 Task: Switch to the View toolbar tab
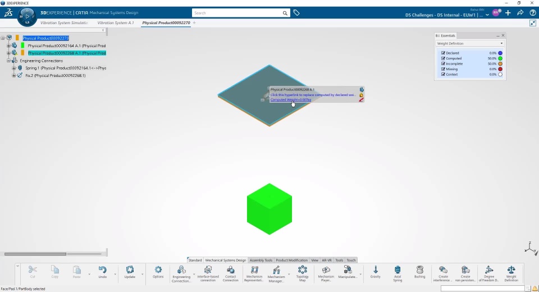(314, 260)
